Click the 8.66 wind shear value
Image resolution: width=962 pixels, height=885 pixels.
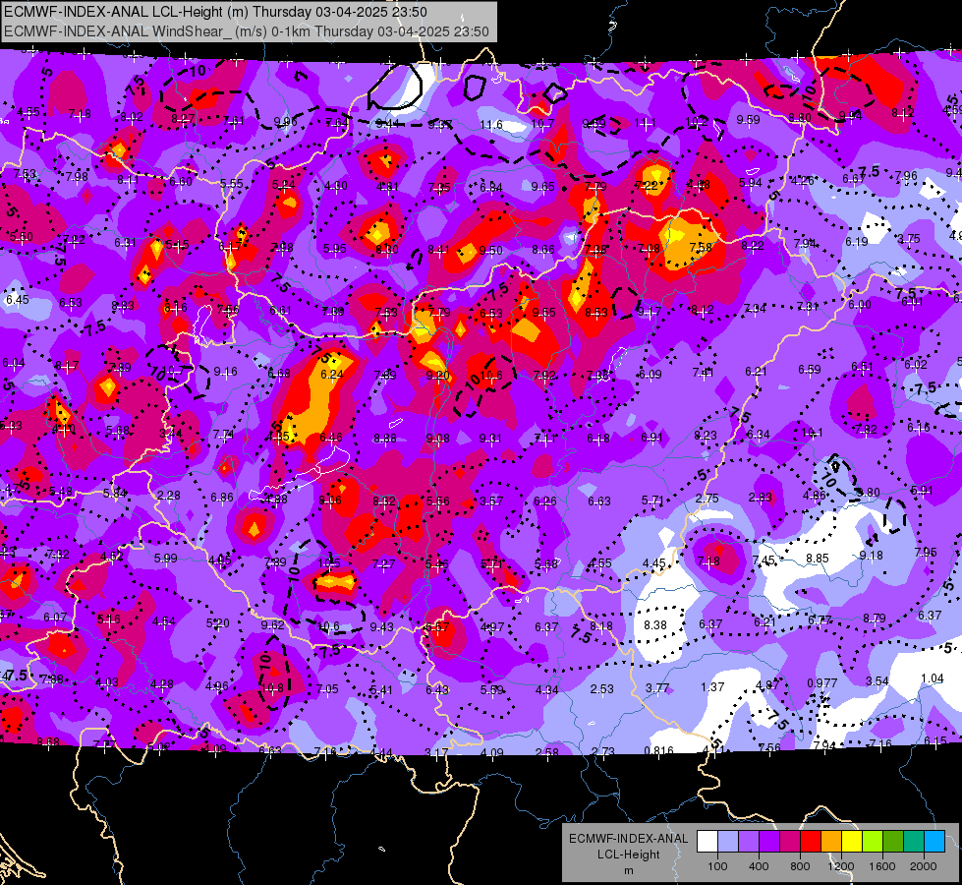coord(543,250)
